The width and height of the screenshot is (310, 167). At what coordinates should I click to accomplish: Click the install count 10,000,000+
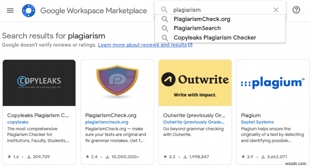[125, 157]
